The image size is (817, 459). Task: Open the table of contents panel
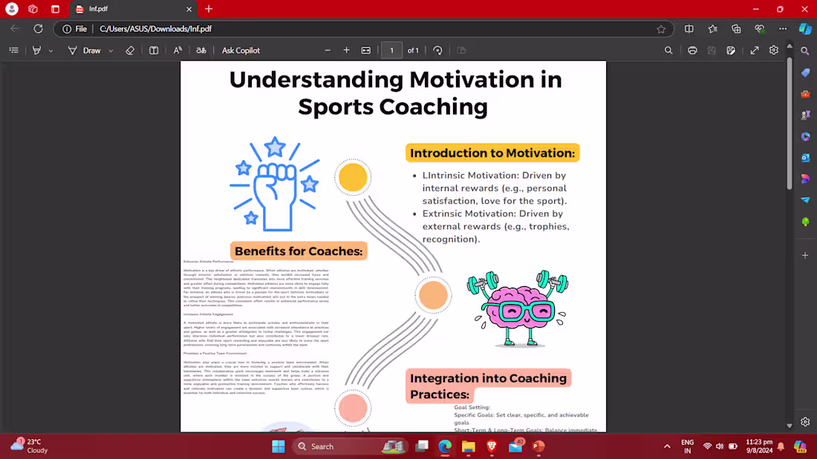13,50
